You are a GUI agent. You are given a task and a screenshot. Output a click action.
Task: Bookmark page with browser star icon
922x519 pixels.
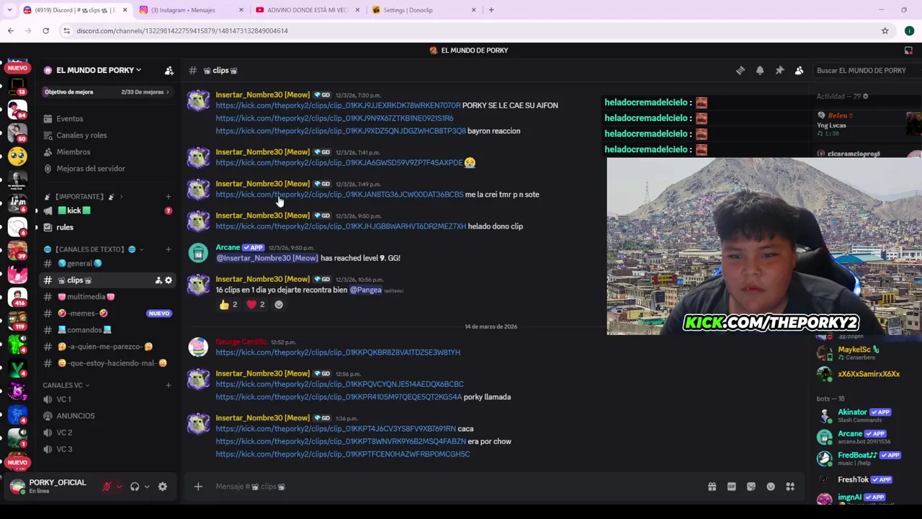(885, 31)
